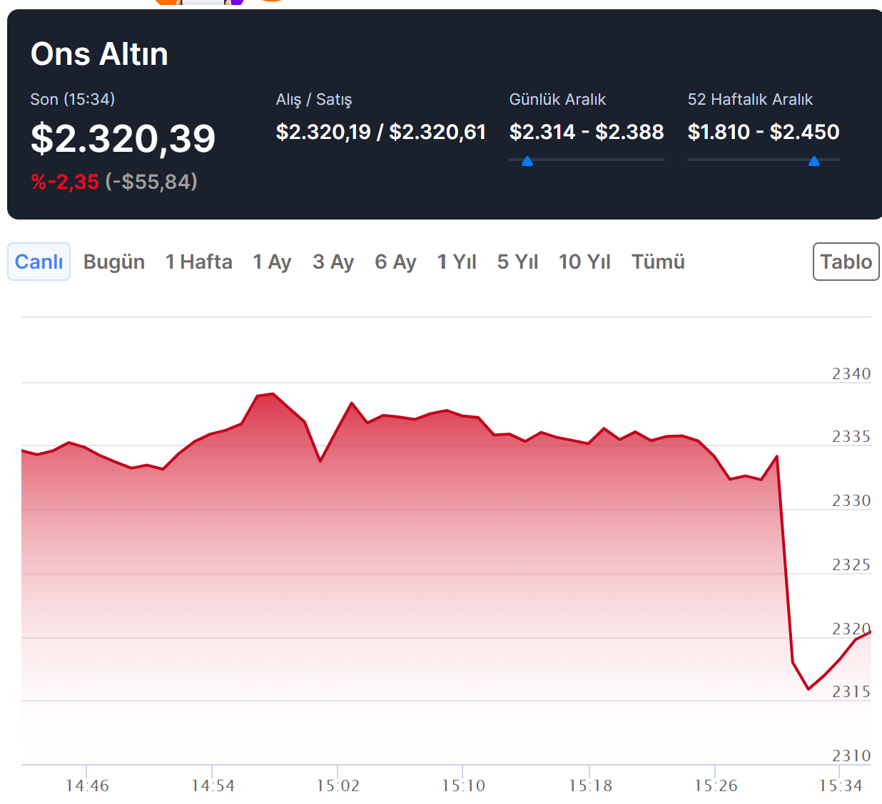Screen dimensions: 882x804
Task: Show the 1 Hafta chart range
Action: pos(199,262)
